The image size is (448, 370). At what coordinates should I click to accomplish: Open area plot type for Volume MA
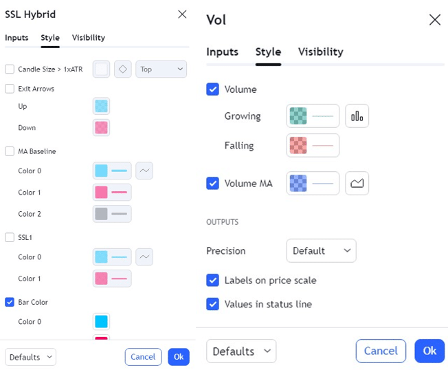tap(357, 184)
